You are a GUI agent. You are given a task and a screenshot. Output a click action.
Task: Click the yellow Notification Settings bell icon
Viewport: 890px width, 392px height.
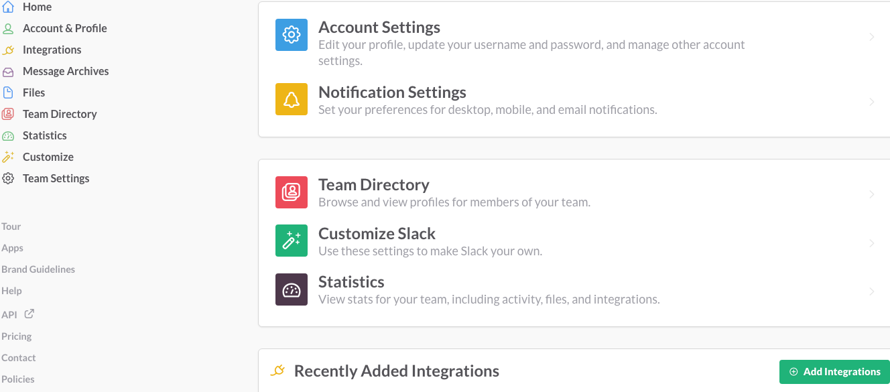point(292,99)
